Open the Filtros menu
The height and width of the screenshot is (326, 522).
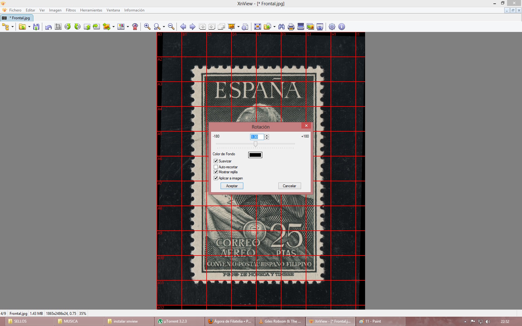click(x=71, y=10)
